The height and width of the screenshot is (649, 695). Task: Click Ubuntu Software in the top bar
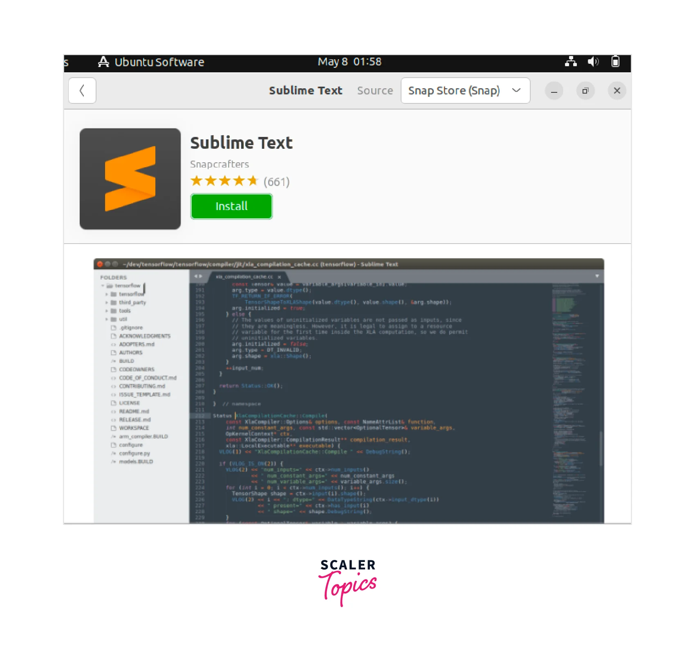coord(159,62)
